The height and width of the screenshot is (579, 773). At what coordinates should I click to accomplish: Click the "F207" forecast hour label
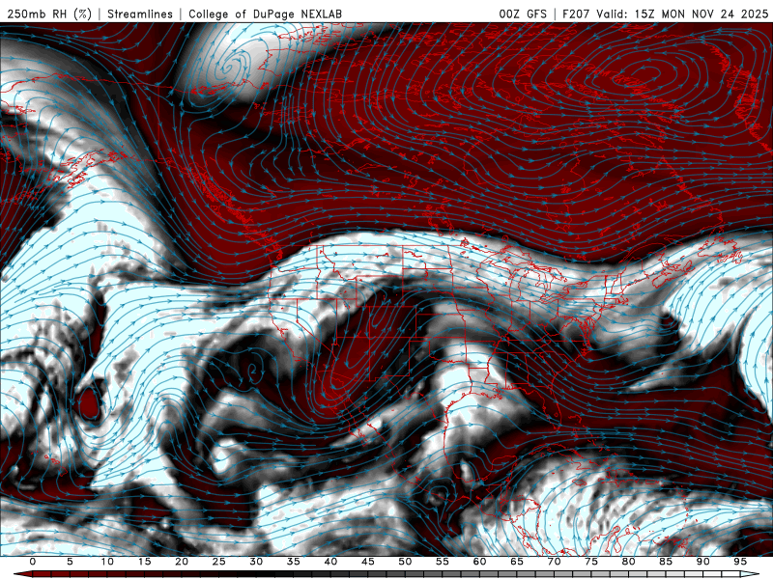(576, 14)
